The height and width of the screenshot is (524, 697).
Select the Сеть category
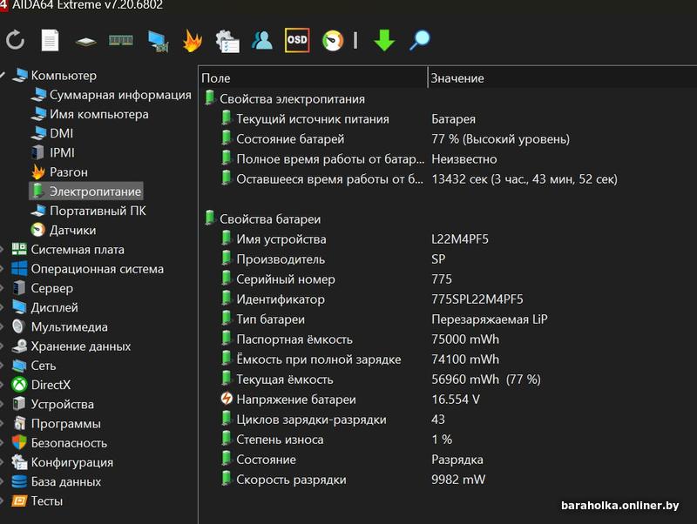(x=34, y=366)
